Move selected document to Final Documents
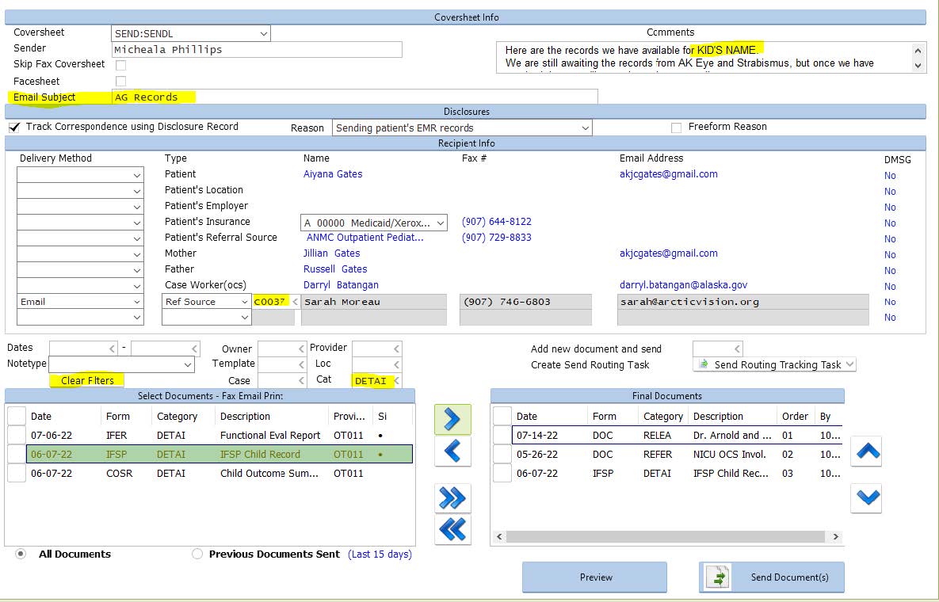The width and height of the screenshot is (939, 602). coord(452,419)
